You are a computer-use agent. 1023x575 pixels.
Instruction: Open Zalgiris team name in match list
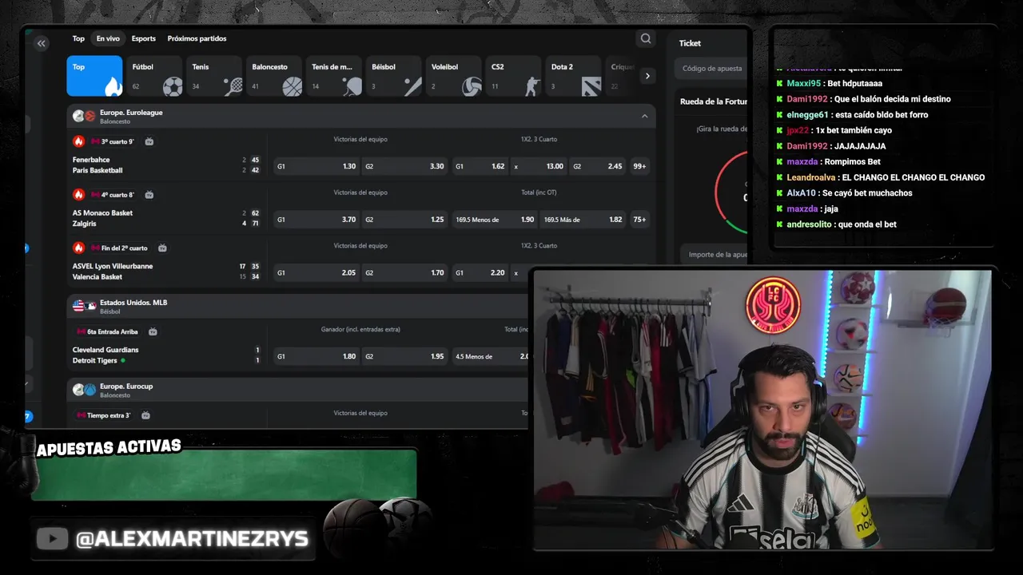[86, 224]
